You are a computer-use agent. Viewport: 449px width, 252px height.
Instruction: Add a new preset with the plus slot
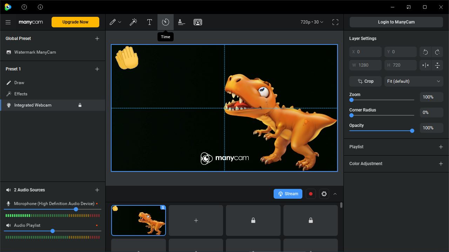(x=196, y=220)
